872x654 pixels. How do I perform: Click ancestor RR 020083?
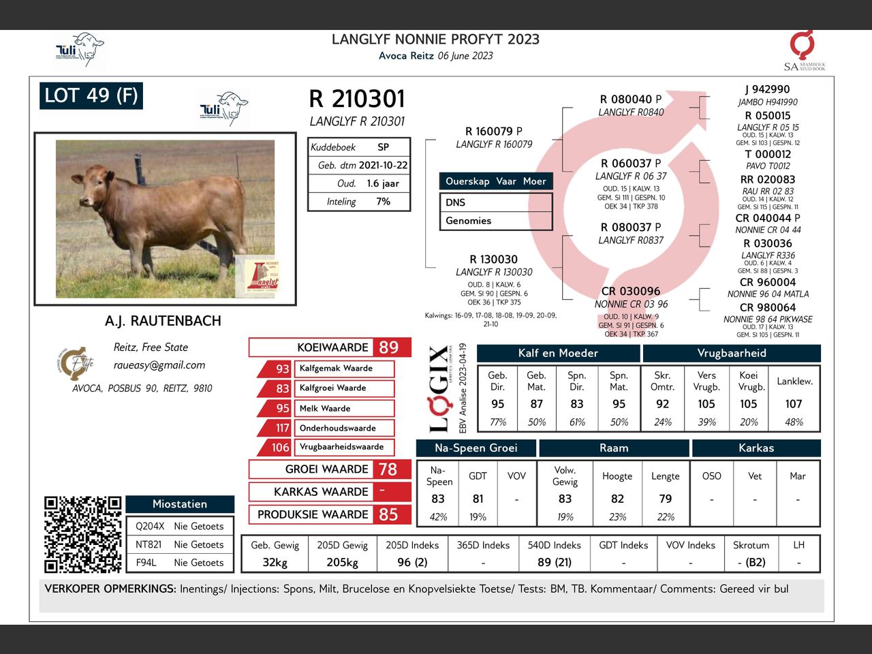[768, 180]
